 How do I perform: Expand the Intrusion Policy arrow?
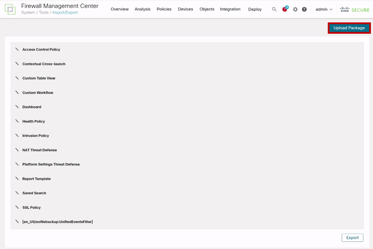point(17,135)
